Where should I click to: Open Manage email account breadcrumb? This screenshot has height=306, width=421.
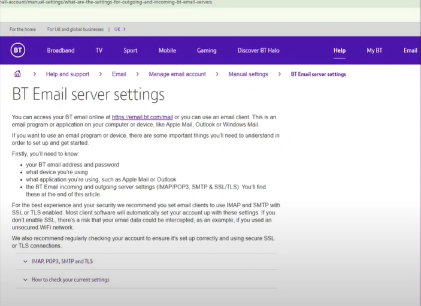point(177,74)
